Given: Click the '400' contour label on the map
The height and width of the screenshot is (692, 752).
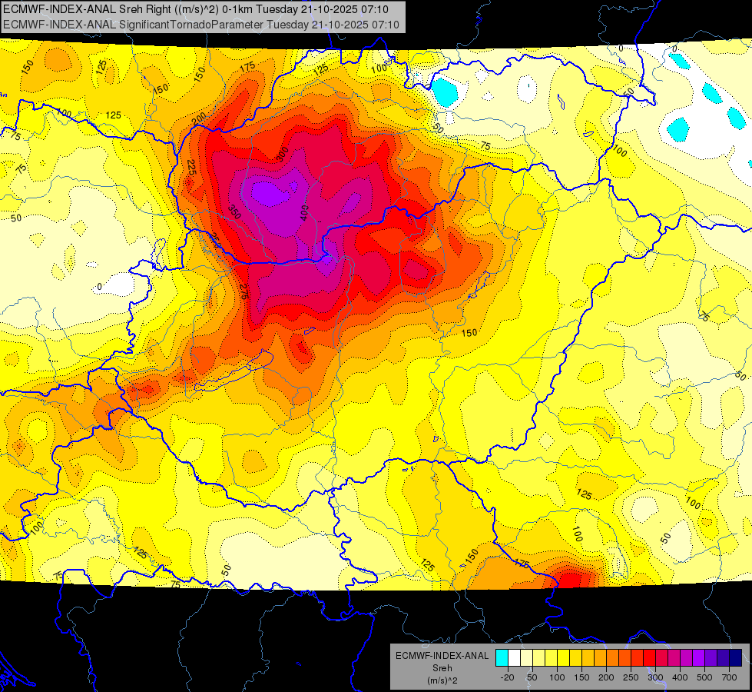Looking at the screenshot, I should tap(304, 212).
